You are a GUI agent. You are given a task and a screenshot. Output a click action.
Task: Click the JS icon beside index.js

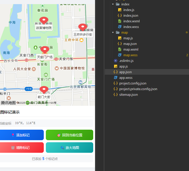(120, 10)
